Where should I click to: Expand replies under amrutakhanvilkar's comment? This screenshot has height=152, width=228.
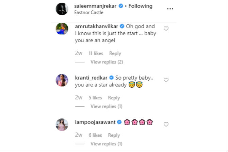[107, 62]
